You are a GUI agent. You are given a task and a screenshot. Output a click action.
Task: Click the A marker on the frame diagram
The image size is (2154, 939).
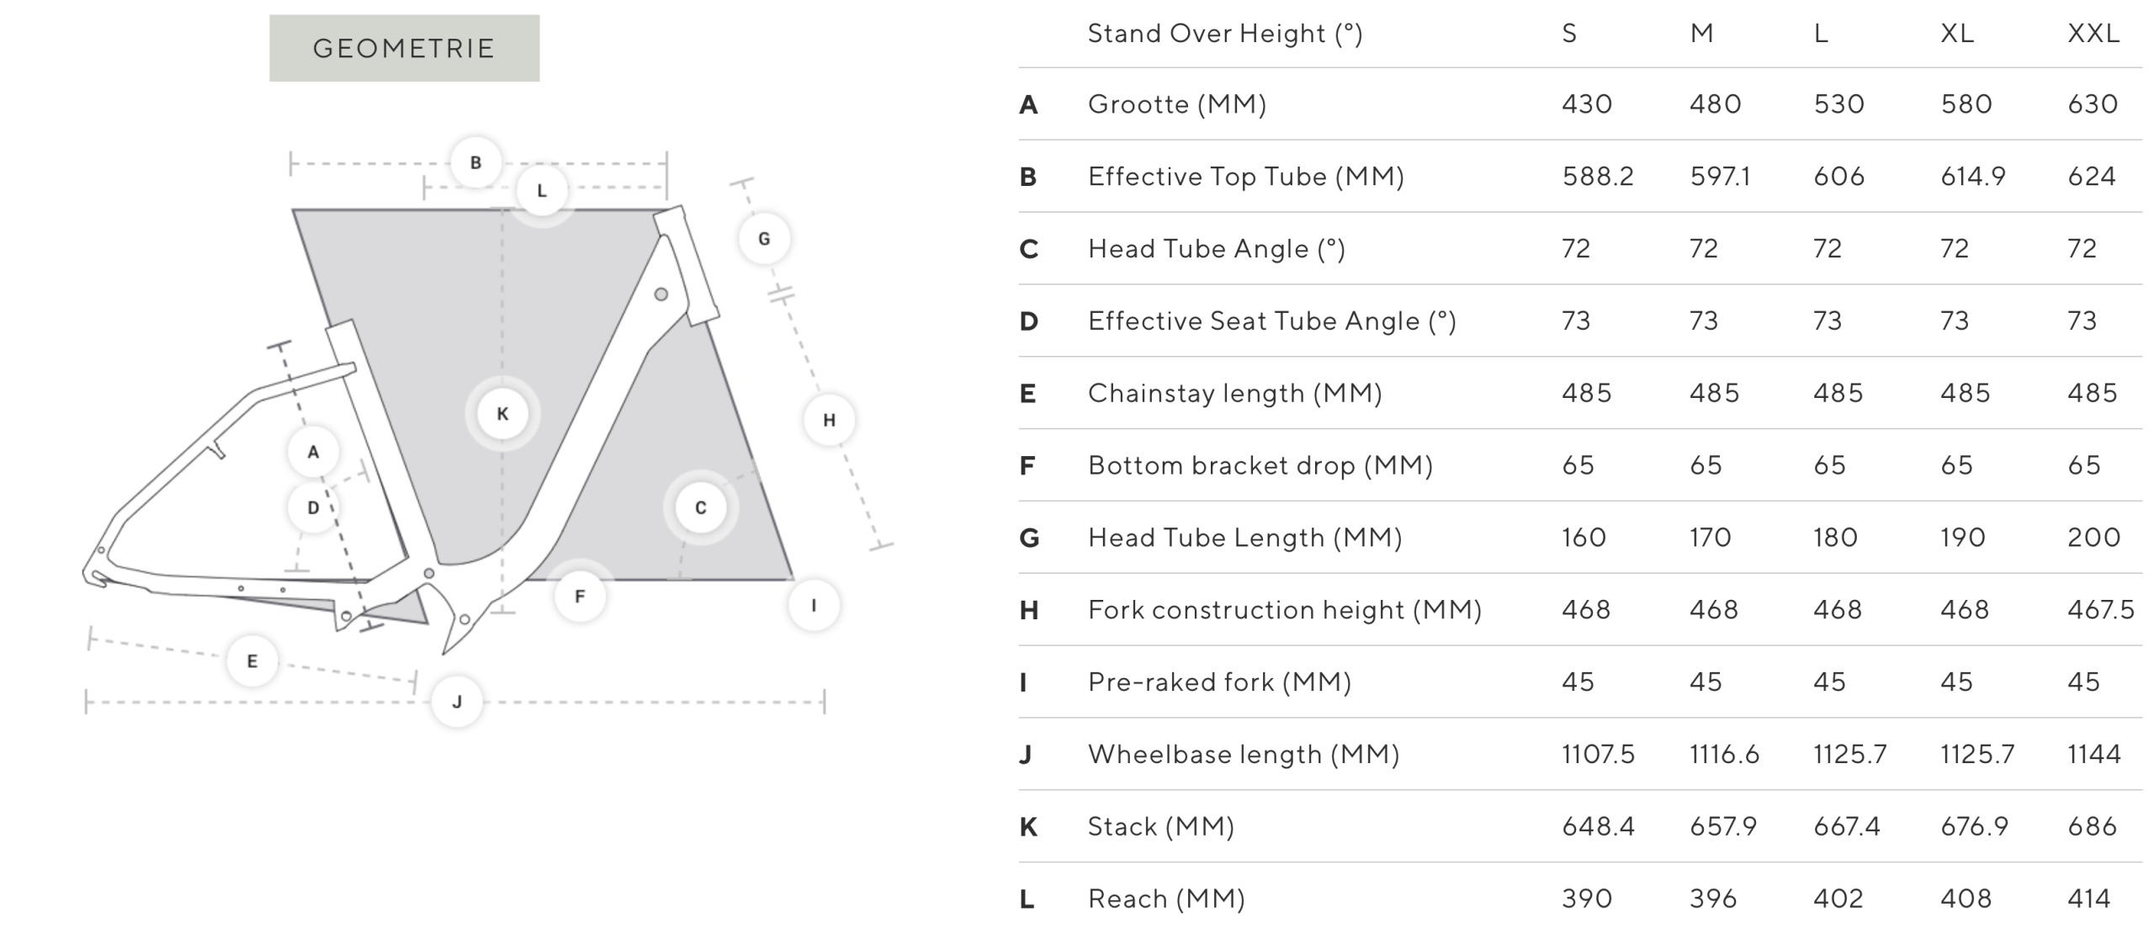[313, 452]
